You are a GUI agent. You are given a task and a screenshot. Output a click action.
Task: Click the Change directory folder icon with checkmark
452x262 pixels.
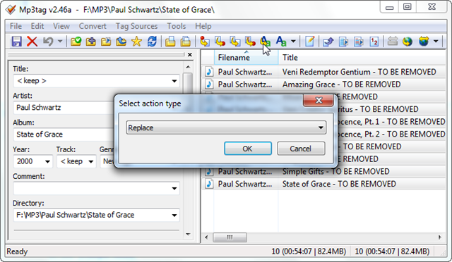tap(76, 42)
